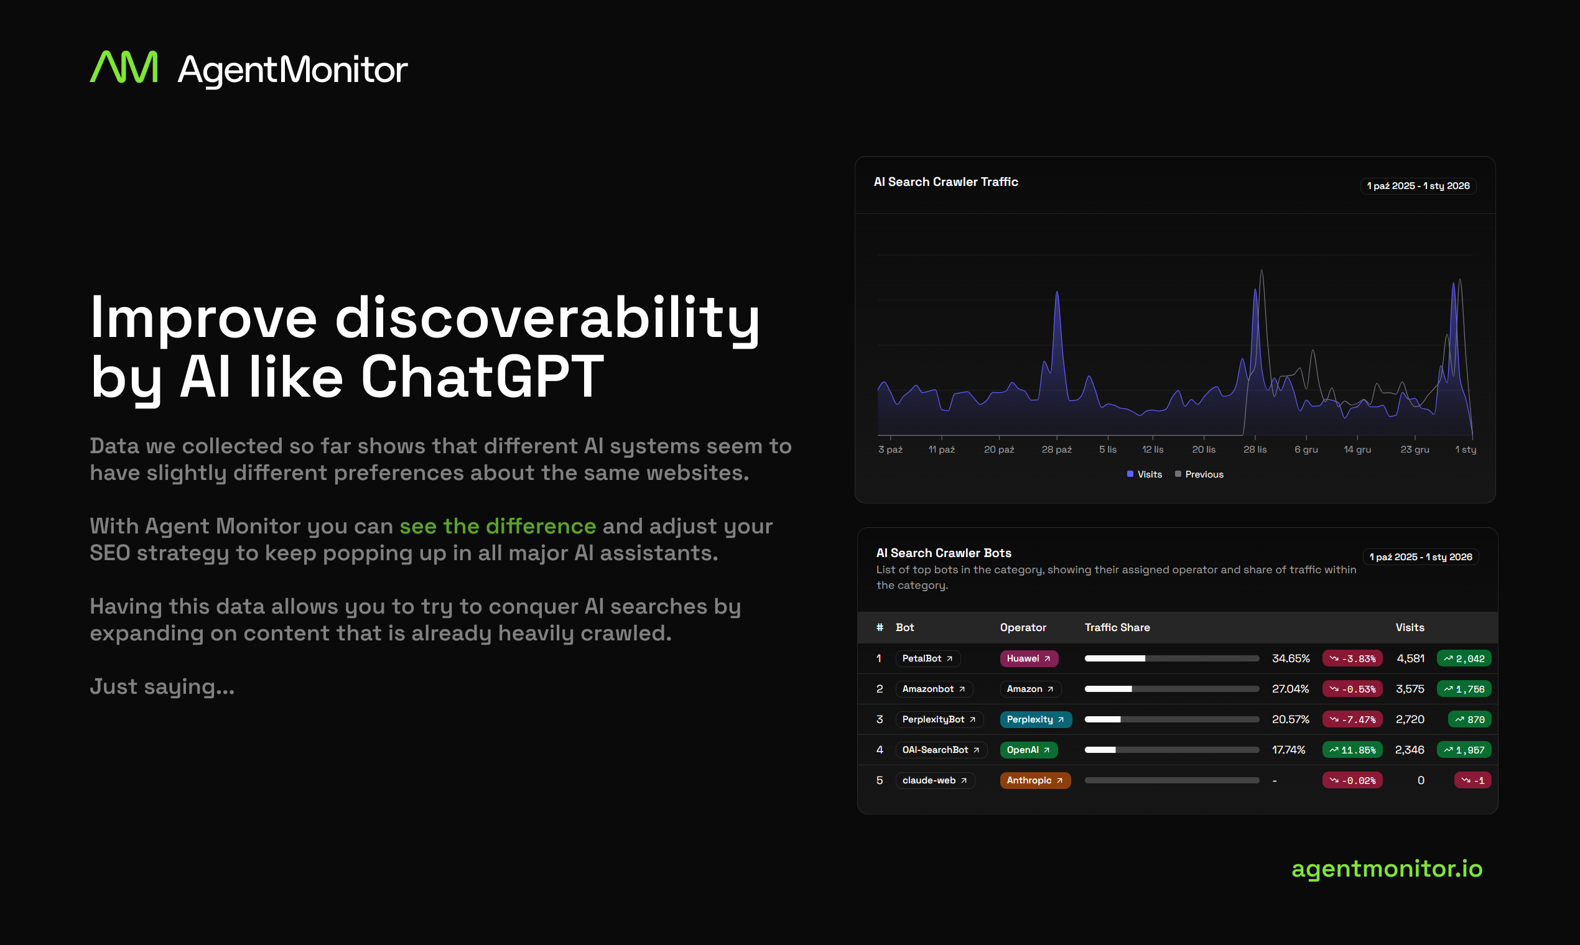Click the arrow icon on the OpenAI badge
1580x945 pixels.
point(1047,750)
